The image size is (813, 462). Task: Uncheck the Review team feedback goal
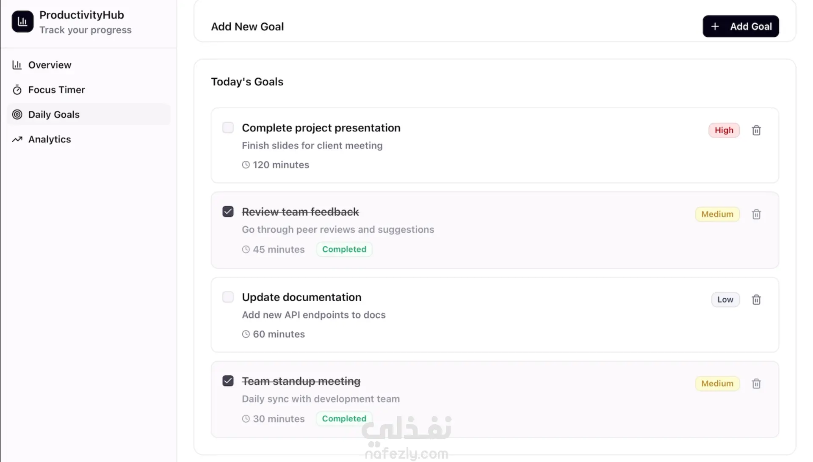pyautogui.click(x=228, y=212)
